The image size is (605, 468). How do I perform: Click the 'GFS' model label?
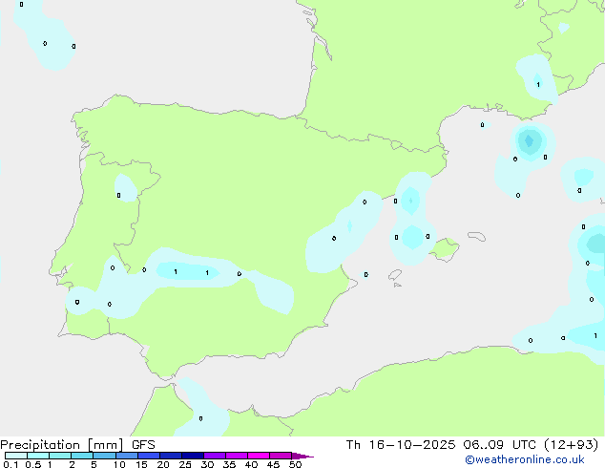point(143,445)
